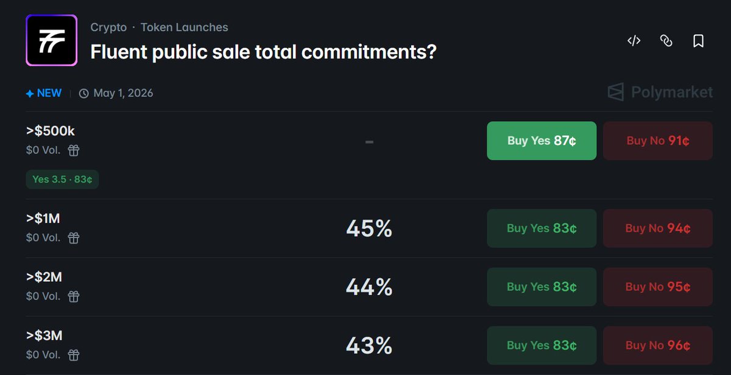731x375 pixels.
Task: Buy Yes at 83¢ for >$3M
Action: tap(542, 345)
